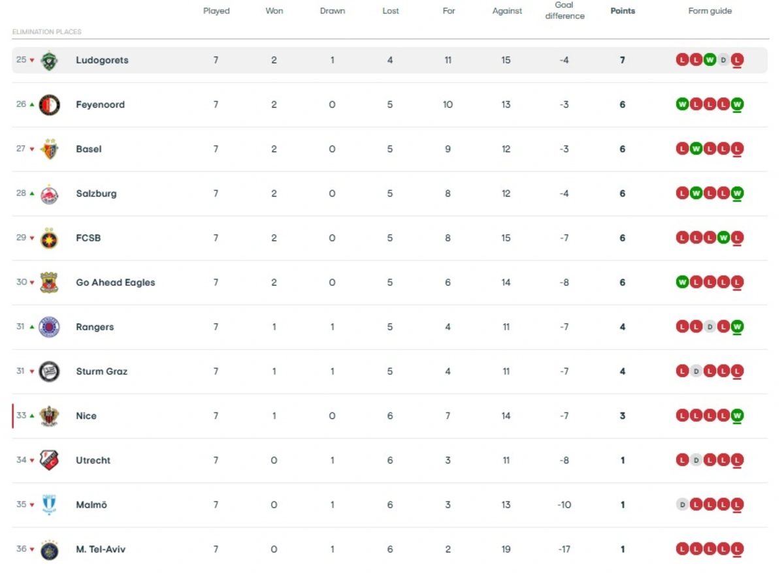The image size is (784, 573).
Task: Click Malmö's draw form badge
Action: [x=682, y=504]
